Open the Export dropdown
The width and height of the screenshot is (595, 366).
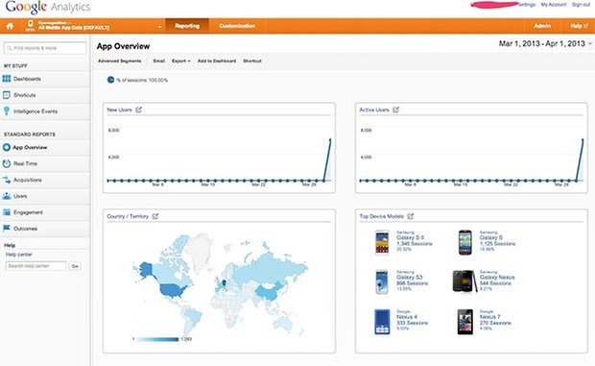pos(181,61)
